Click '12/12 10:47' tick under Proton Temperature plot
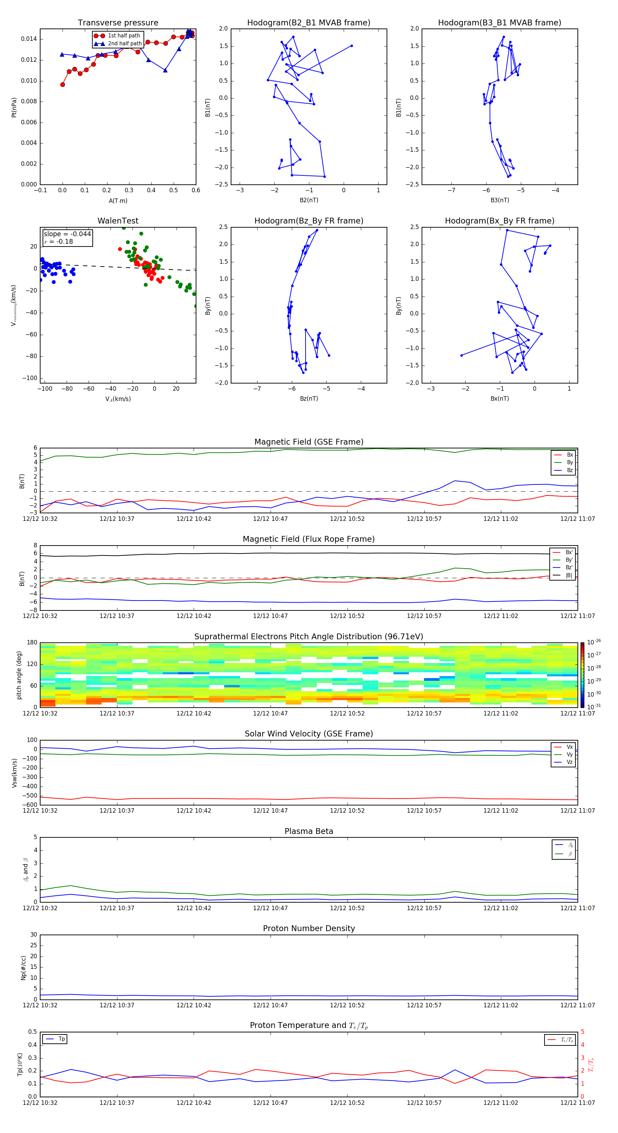This screenshot has height=1133, width=618. (x=270, y=1103)
